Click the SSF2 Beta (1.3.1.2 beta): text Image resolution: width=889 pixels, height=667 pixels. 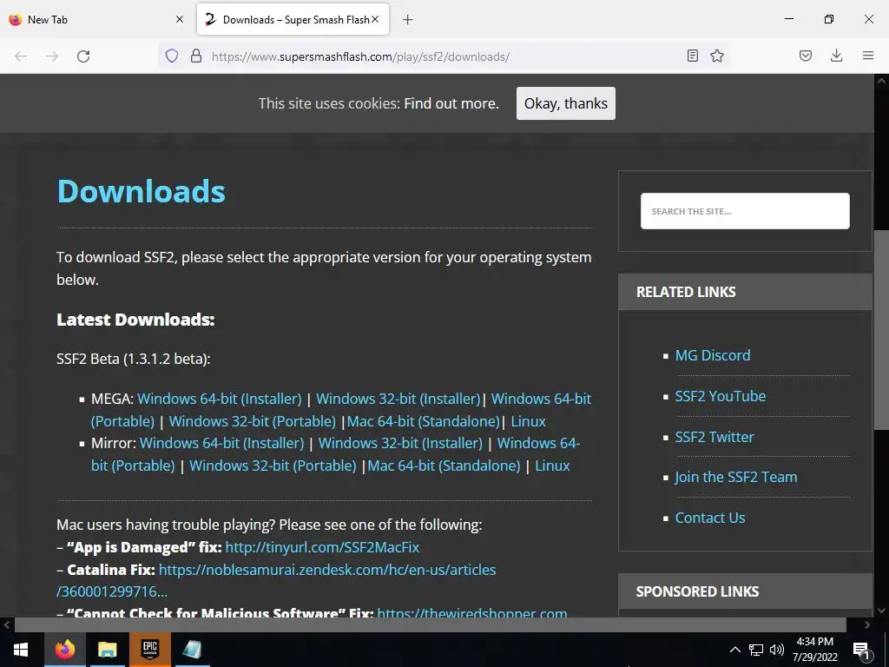(x=133, y=359)
